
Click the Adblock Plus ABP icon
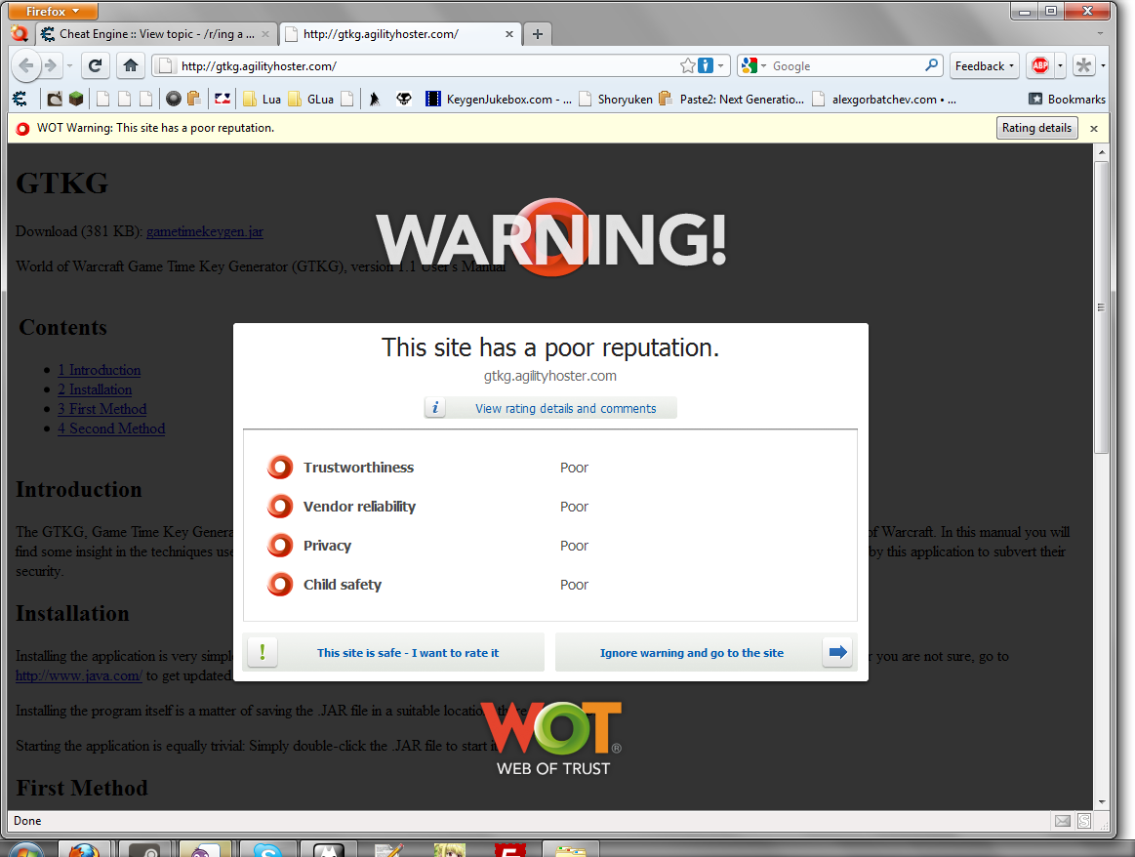tap(1040, 65)
